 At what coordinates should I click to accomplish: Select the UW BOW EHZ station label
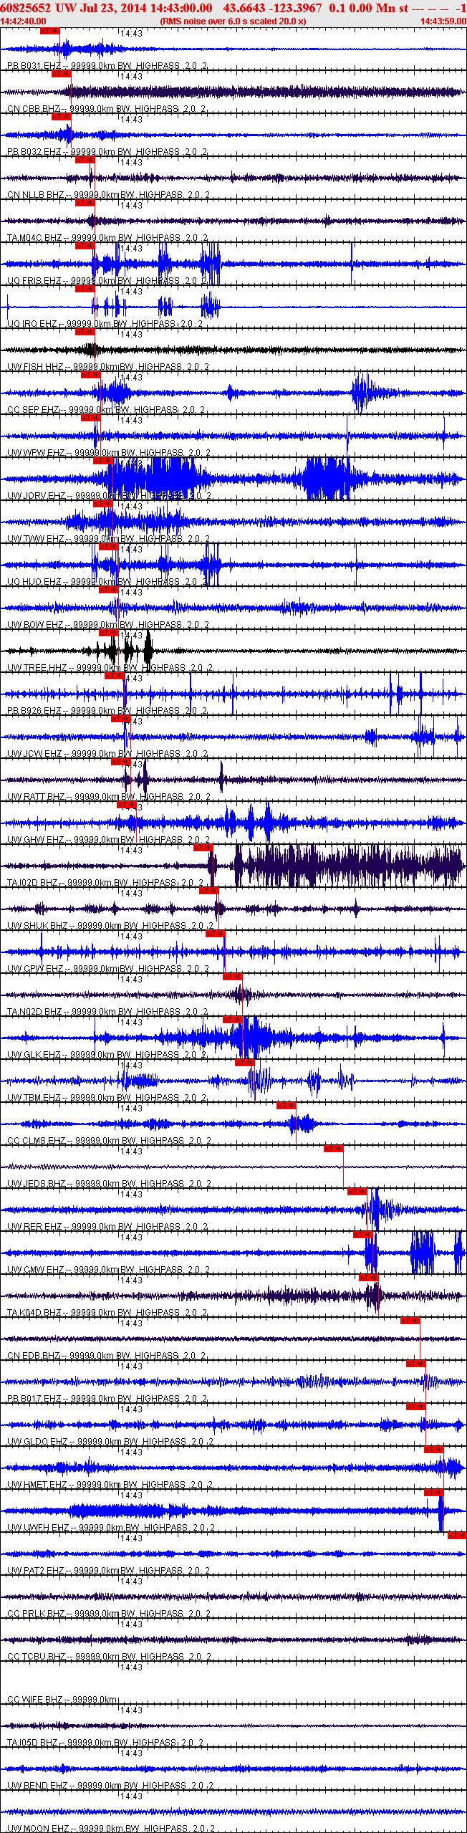pyautogui.click(x=108, y=625)
